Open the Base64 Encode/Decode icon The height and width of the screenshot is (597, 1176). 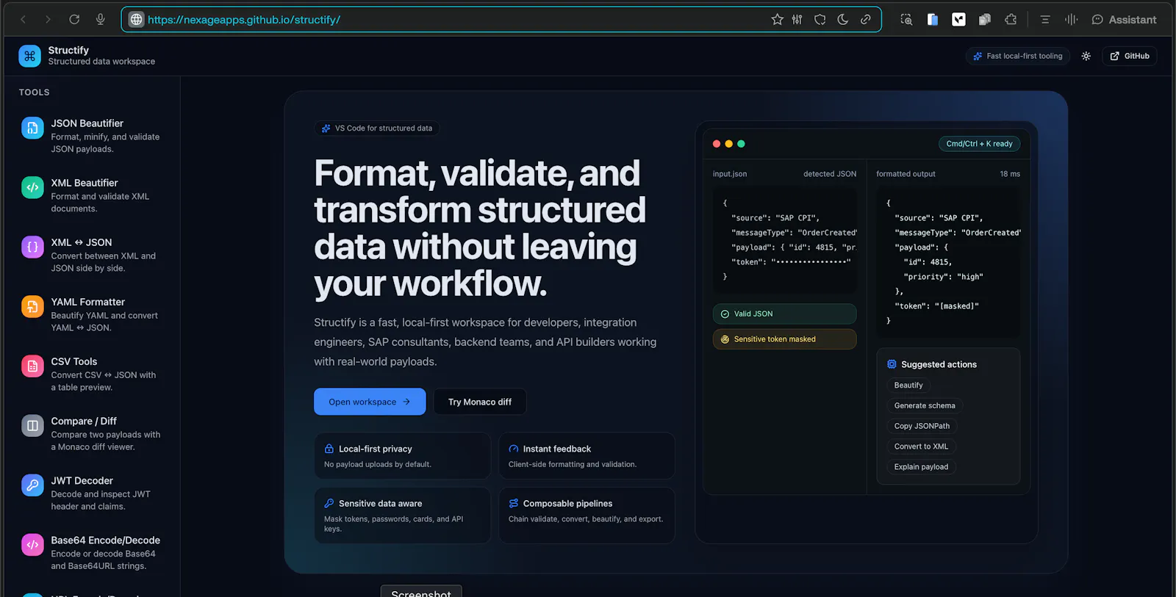[32, 545]
